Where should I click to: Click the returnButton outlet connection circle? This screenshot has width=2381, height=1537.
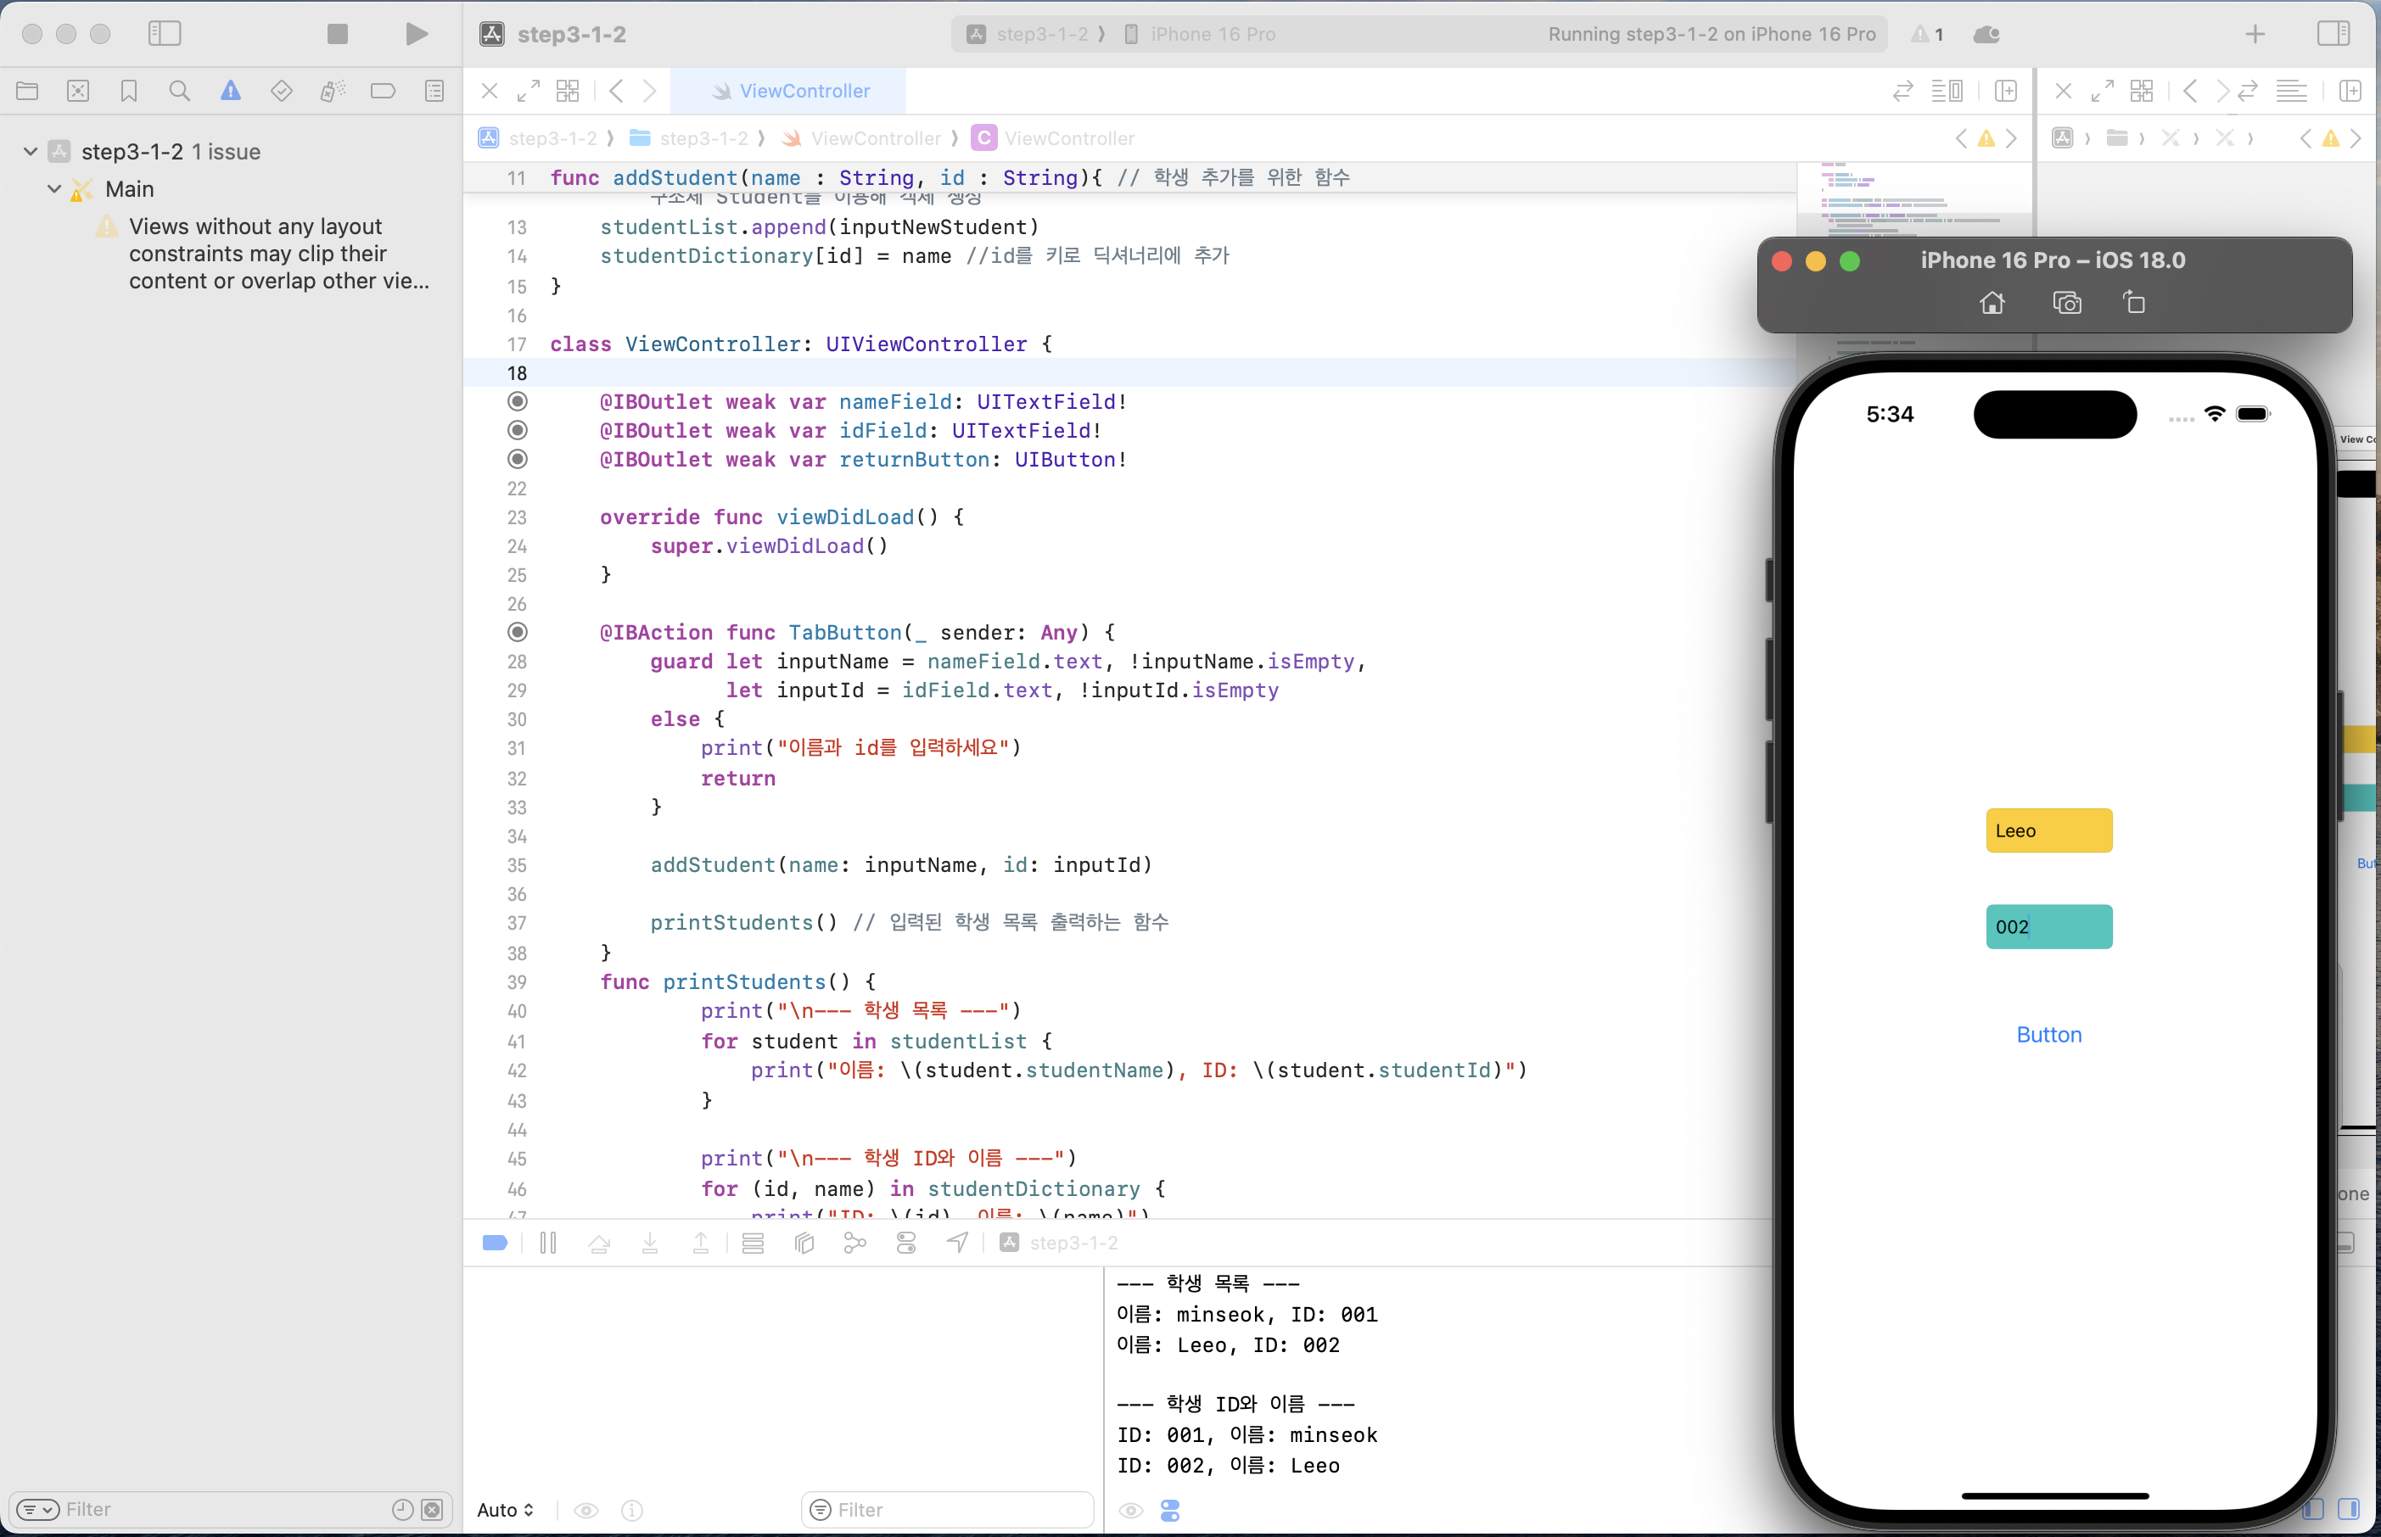click(517, 459)
